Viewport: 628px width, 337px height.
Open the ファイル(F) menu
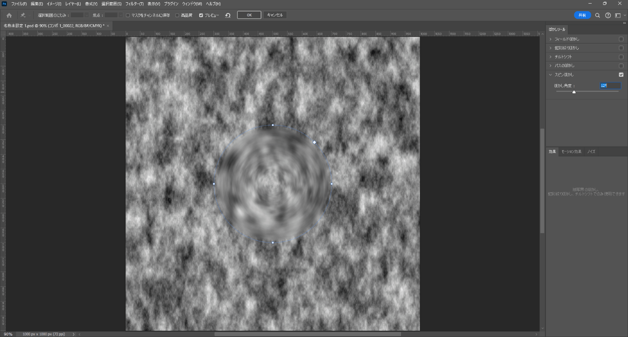19,4
